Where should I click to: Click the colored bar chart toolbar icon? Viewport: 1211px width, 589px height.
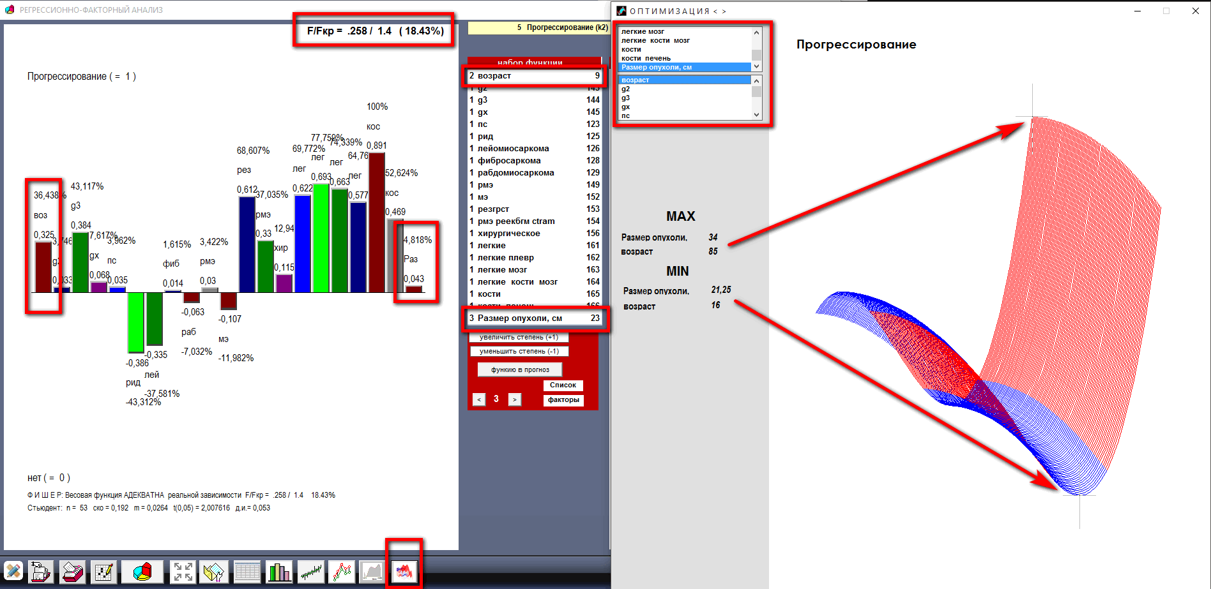pos(279,572)
